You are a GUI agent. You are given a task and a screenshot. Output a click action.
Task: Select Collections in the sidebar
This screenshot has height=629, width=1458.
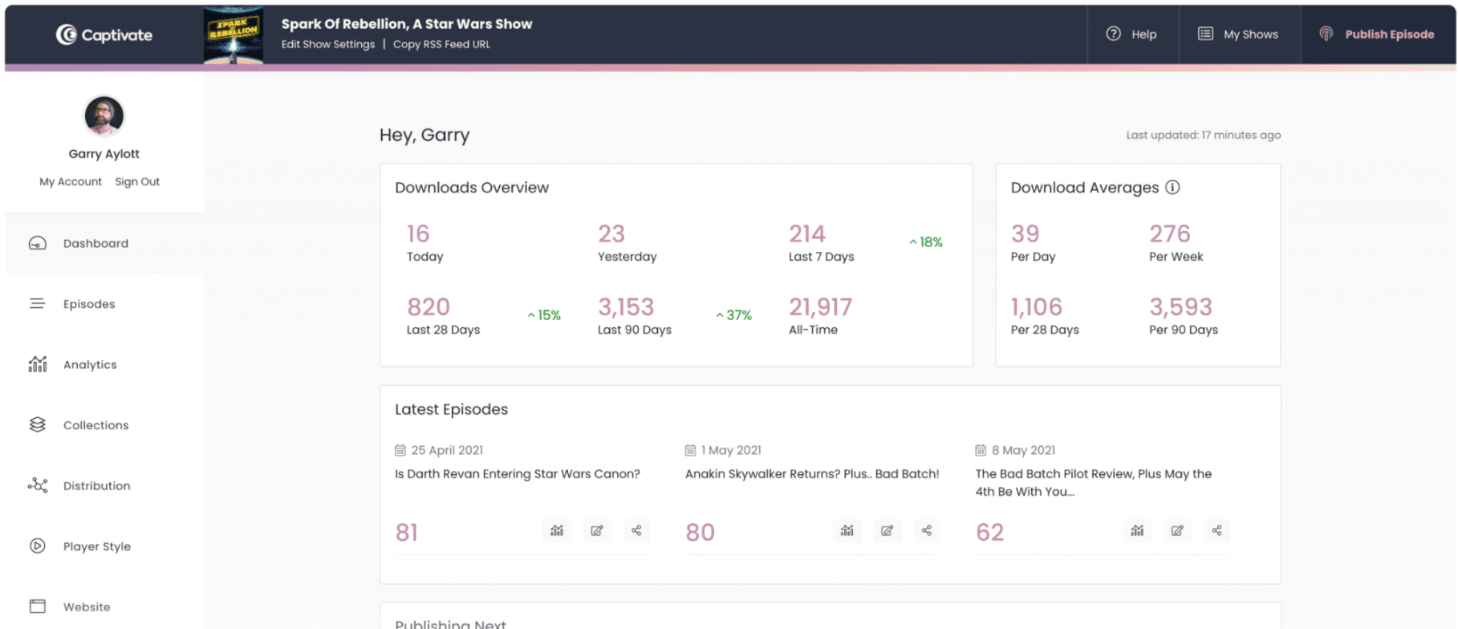pos(95,425)
